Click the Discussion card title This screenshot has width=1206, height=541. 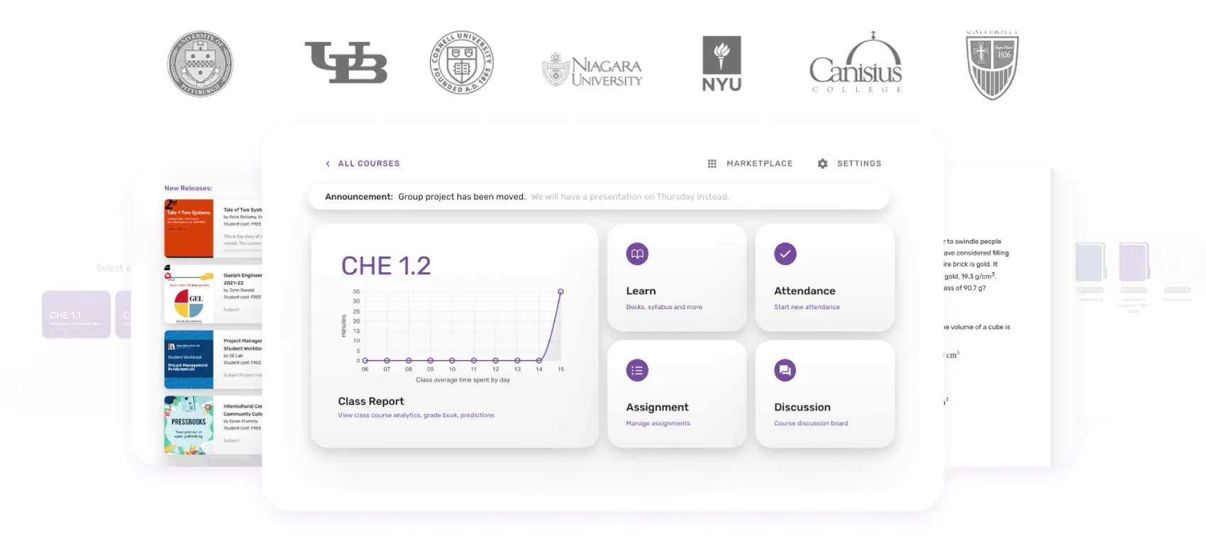[x=802, y=407]
